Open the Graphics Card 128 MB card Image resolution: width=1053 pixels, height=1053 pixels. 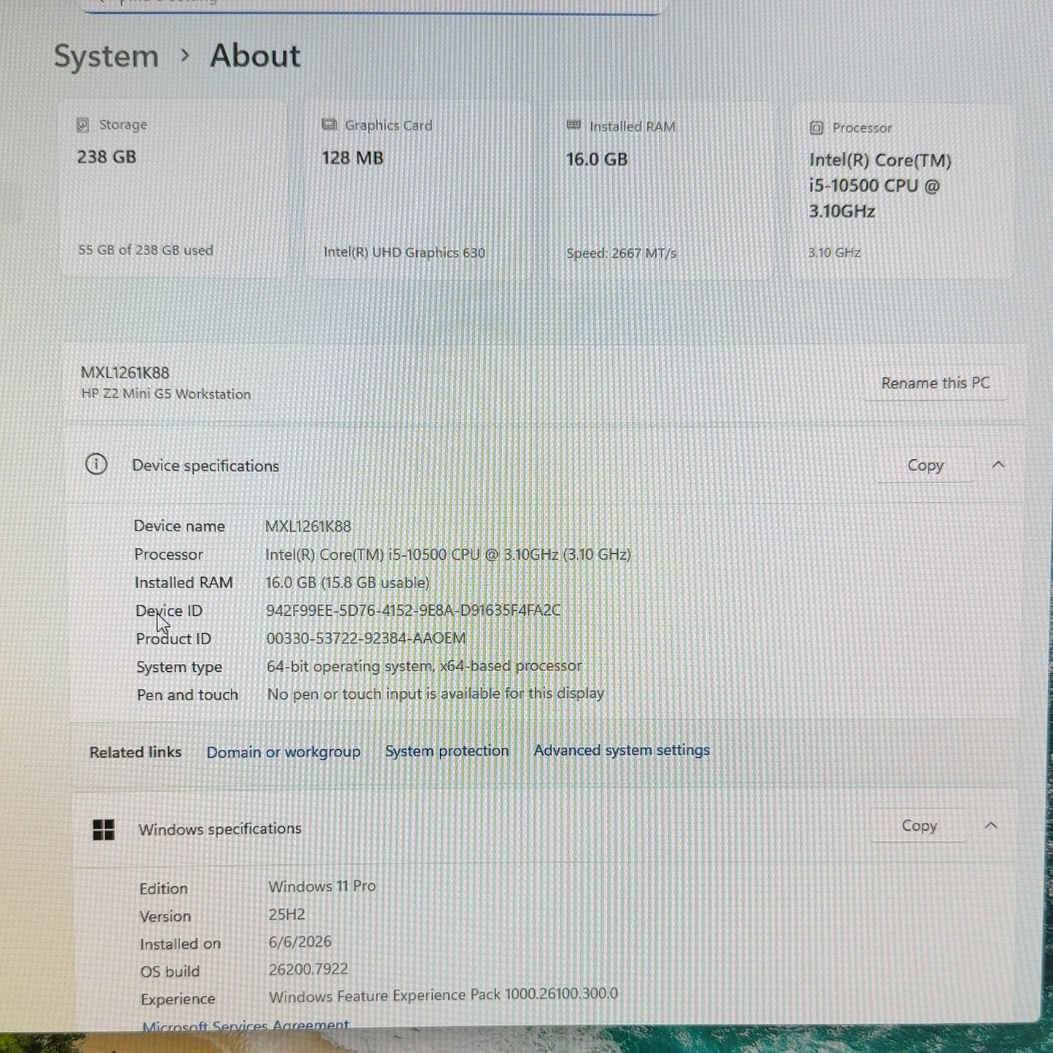[418, 191]
